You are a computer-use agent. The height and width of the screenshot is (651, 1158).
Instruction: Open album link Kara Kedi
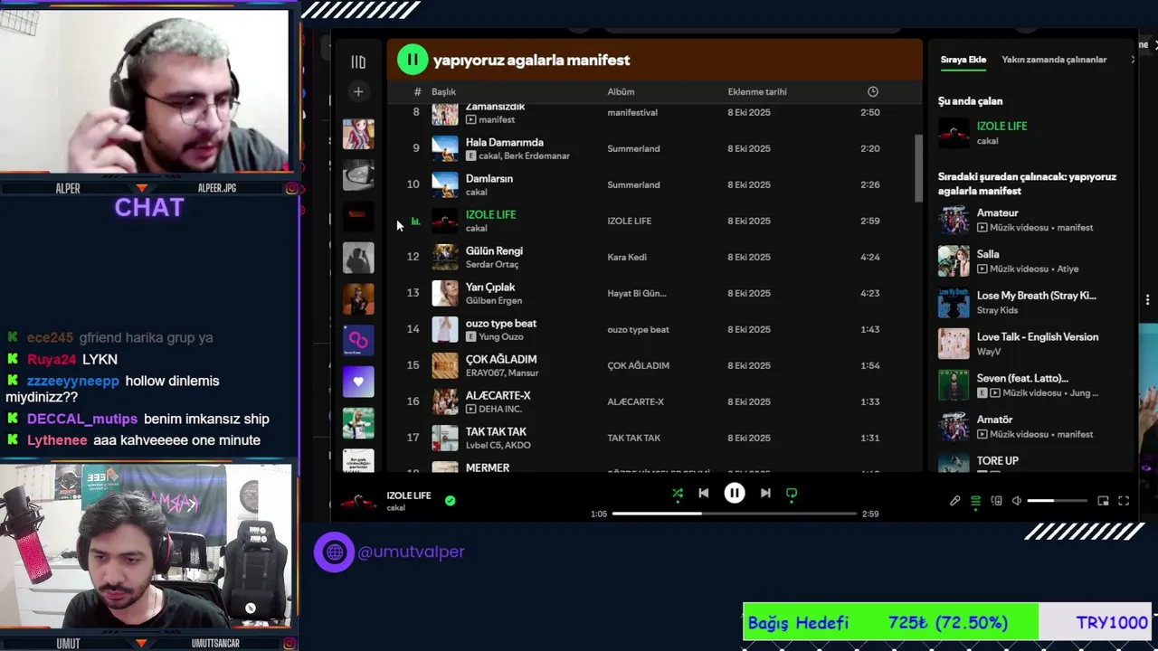tap(627, 257)
